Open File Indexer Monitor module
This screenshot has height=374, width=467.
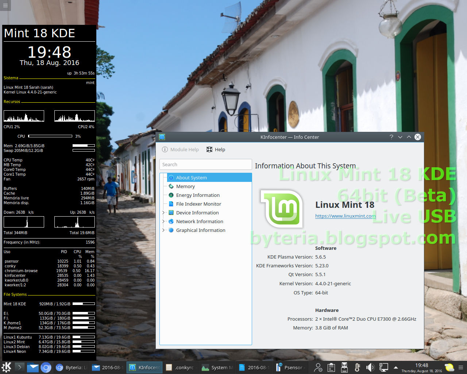[198, 204]
